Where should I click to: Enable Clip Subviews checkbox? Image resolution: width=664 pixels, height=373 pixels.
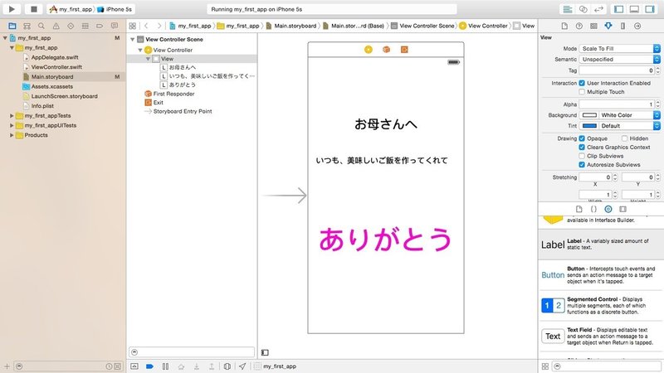[x=582, y=156]
